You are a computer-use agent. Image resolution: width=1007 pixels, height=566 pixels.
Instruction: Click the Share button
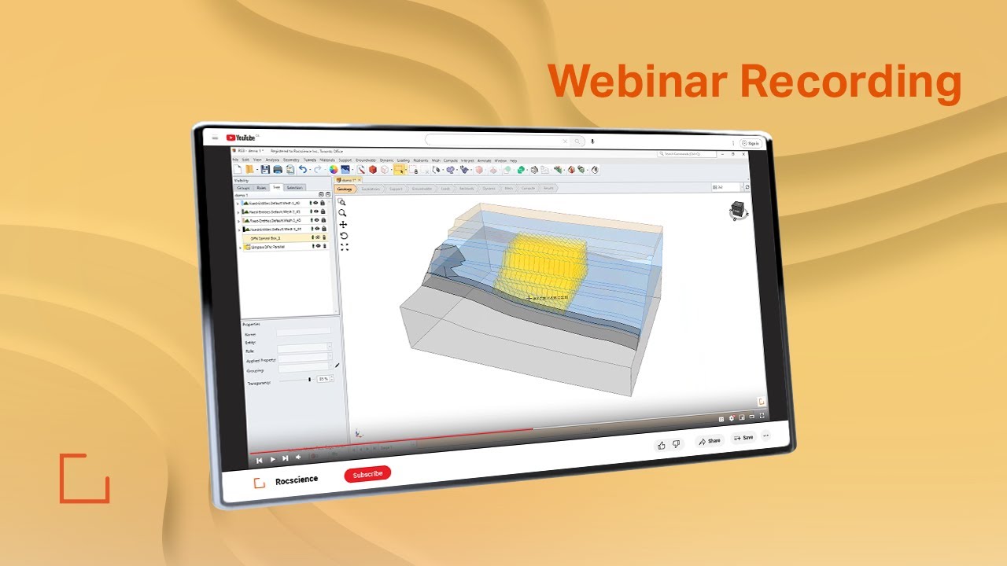(709, 441)
